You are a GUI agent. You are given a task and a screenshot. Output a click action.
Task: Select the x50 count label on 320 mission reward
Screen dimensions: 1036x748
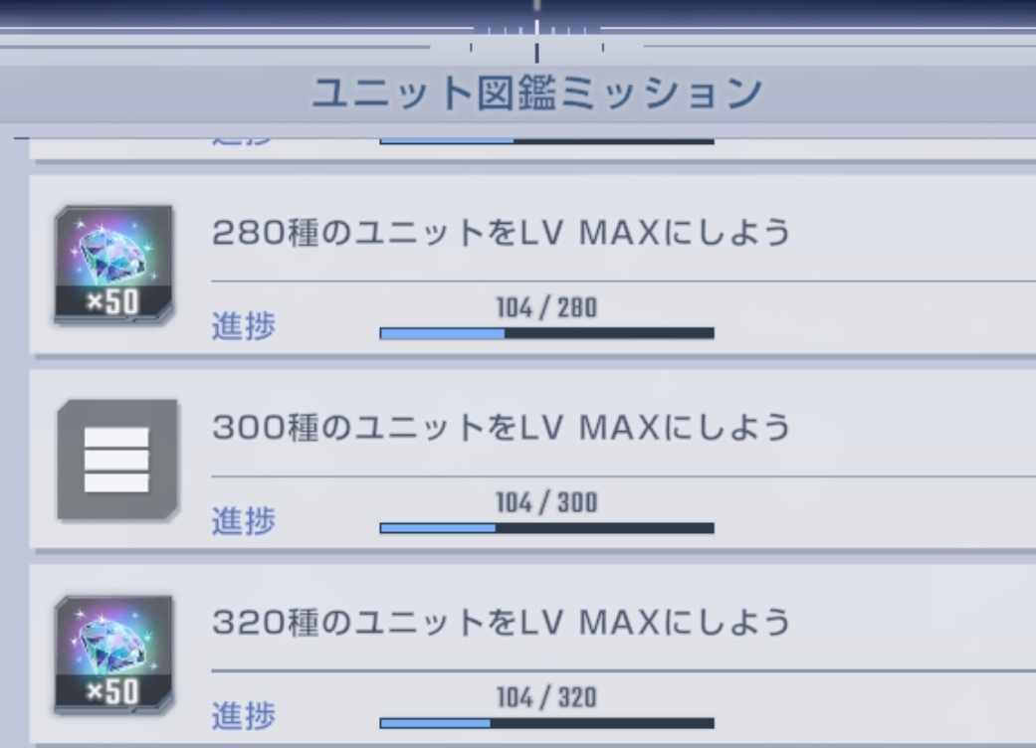click(112, 692)
